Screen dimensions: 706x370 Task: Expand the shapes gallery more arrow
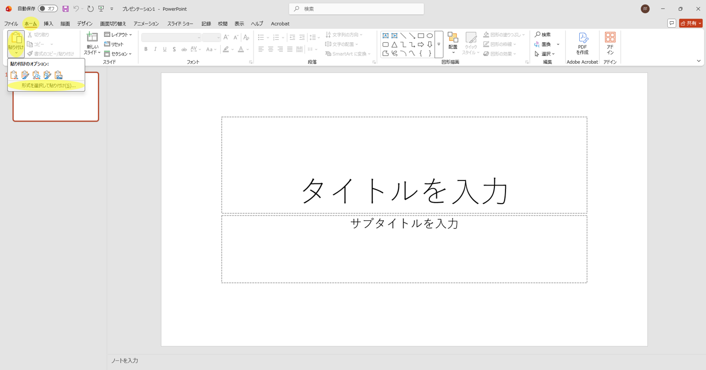(439, 44)
